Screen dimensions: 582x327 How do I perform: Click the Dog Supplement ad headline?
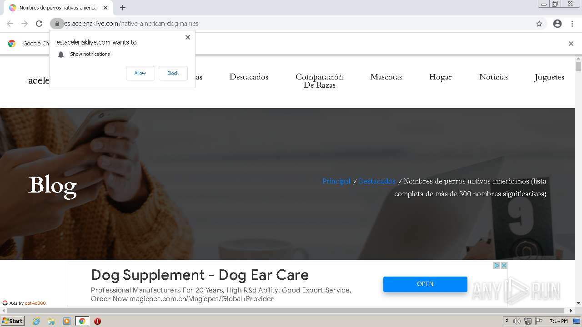pyautogui.click(x=200, y=275)
